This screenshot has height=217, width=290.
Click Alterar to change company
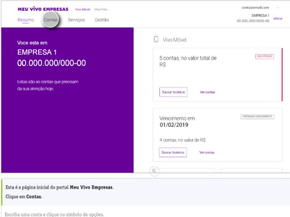(278, 18)
